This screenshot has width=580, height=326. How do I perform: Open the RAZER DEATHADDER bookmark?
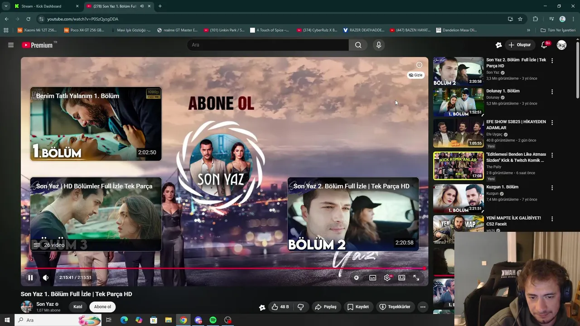364,30
